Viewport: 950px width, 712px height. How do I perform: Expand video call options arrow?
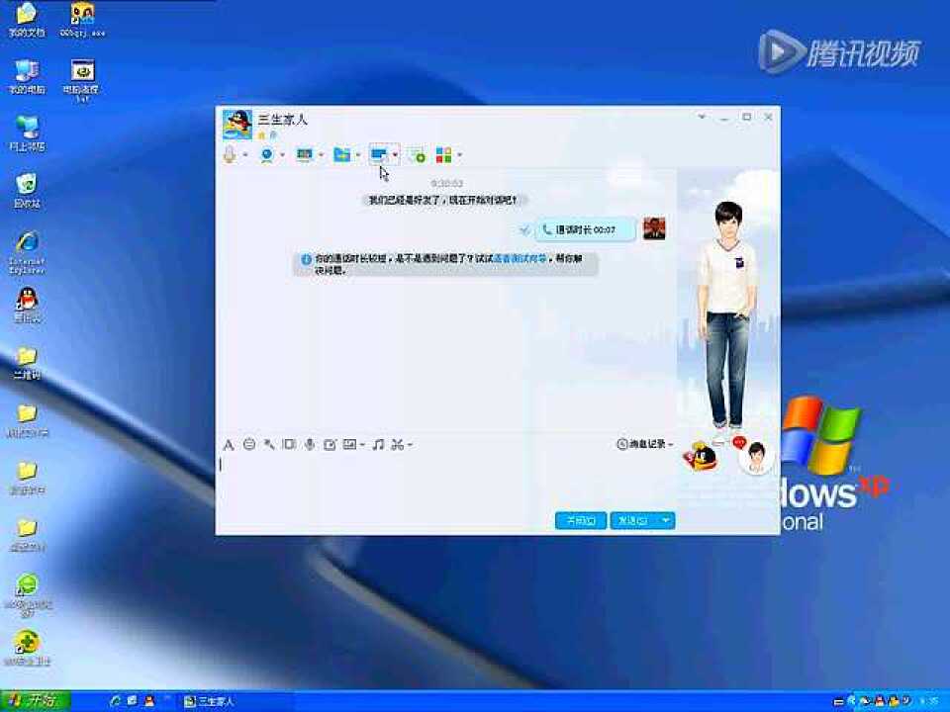(x=282, y=155)
